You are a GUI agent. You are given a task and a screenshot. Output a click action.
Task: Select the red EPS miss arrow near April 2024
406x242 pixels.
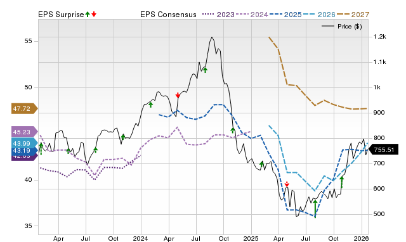178,95
